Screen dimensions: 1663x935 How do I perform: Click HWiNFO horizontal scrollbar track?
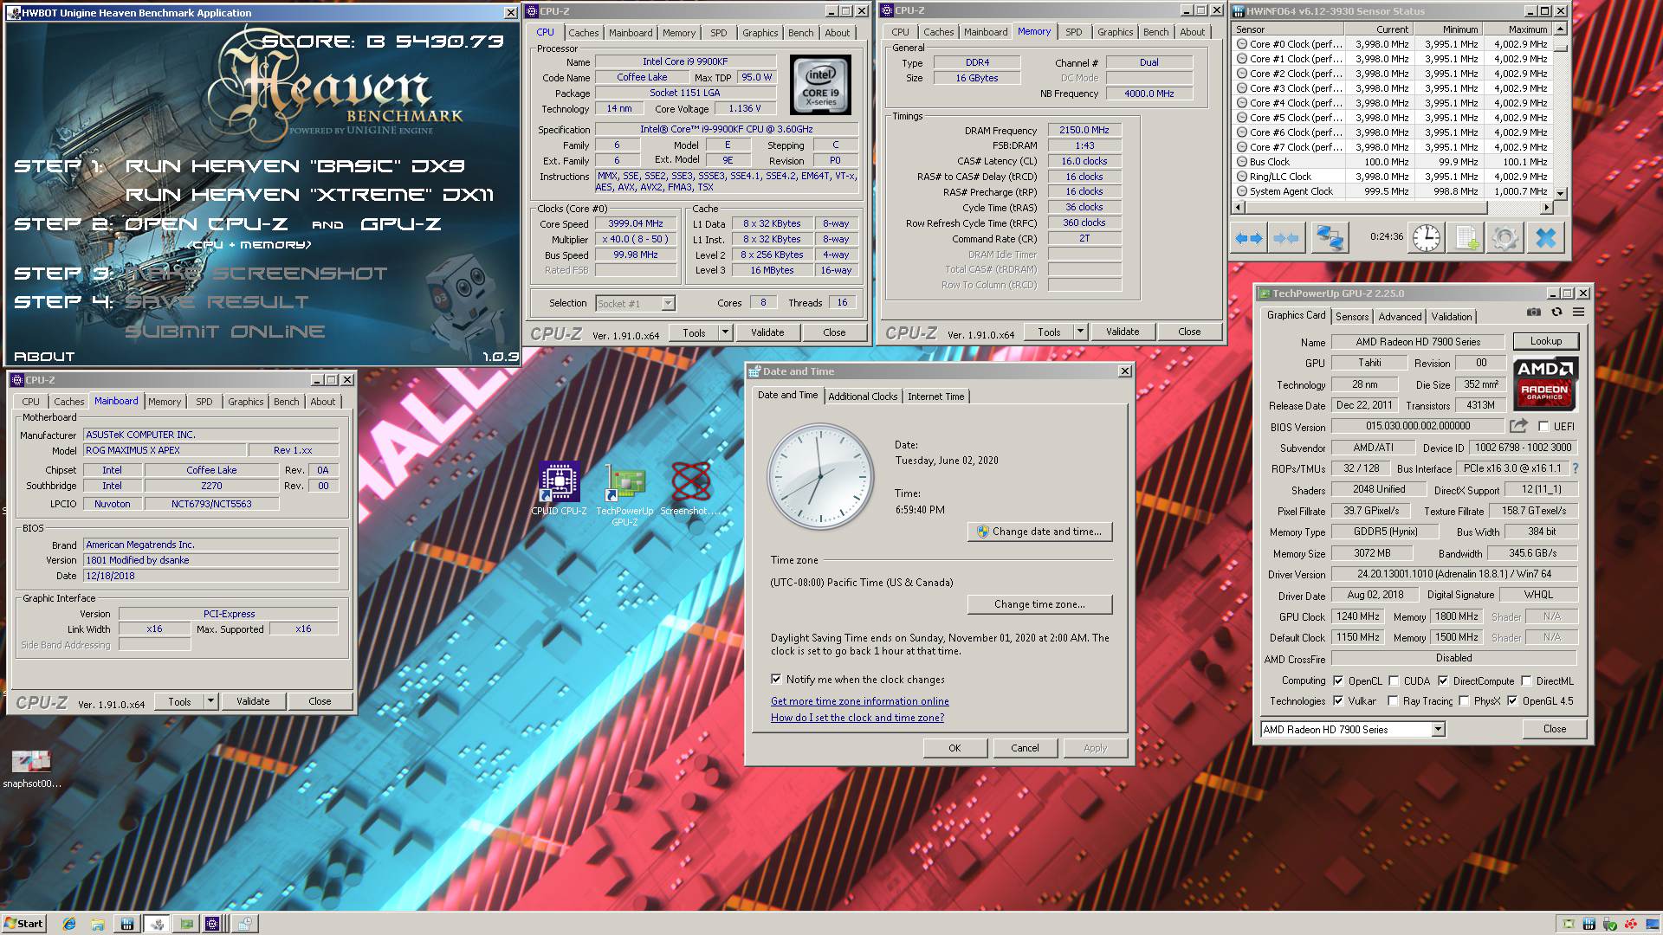(1393, 208)
